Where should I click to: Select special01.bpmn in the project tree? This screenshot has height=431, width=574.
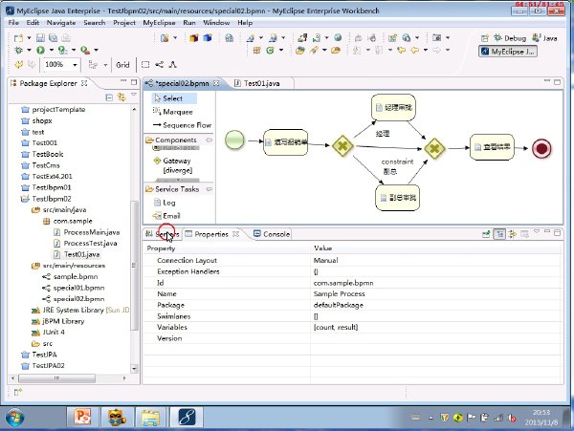tap(74, 288)
